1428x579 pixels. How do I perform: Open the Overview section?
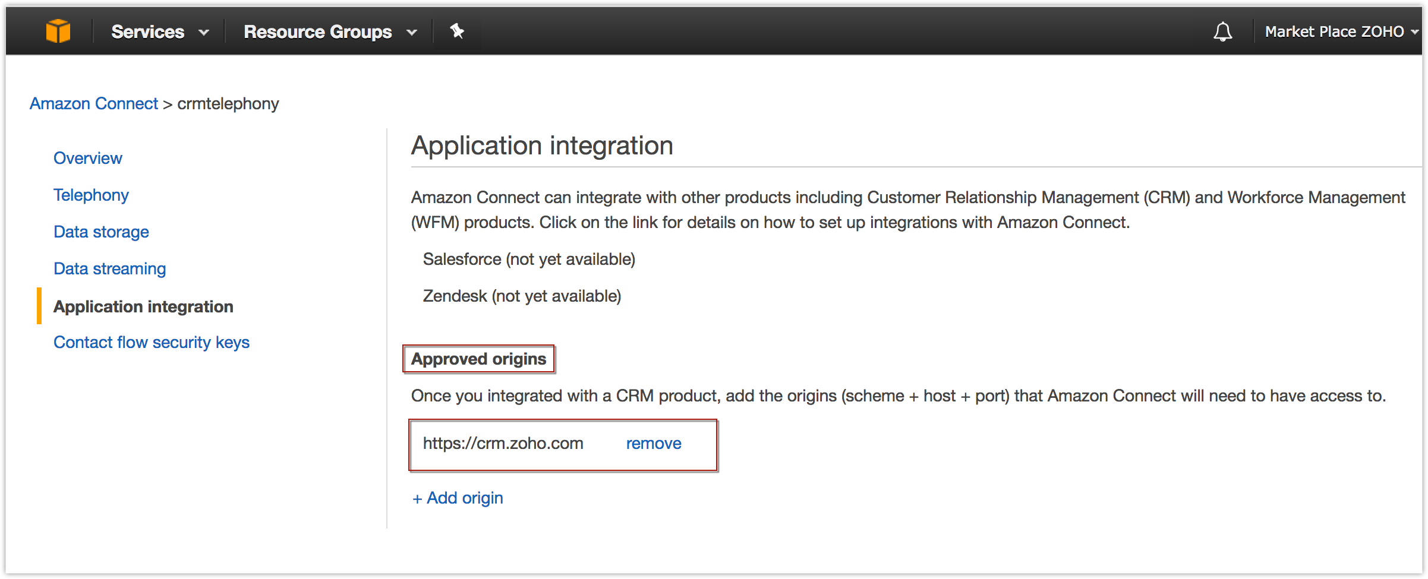pyautogui.click(x=88, y=159)
